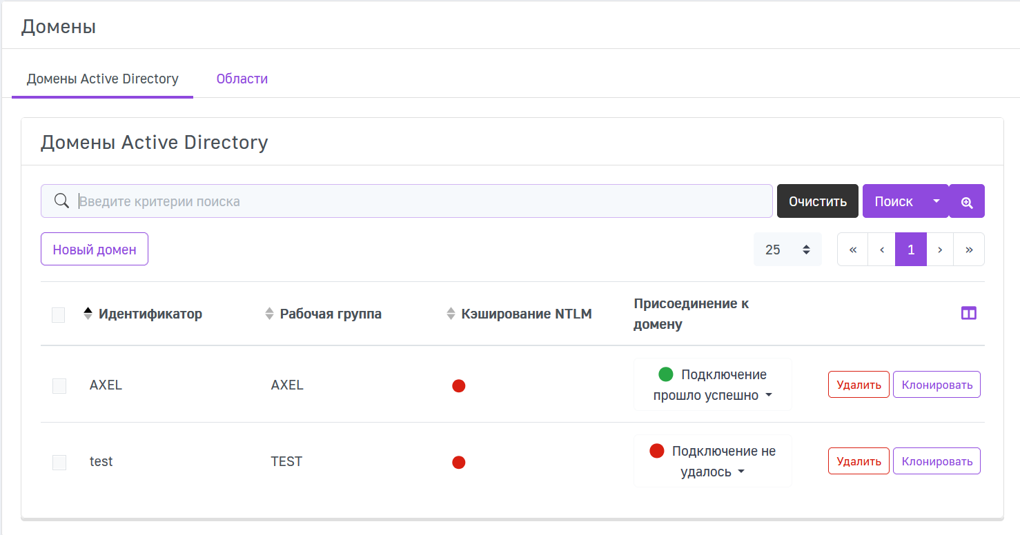The width and height of the screenshot is (1020, 535).
Task: Click the next page arrow
Action: tap(940, 250)
